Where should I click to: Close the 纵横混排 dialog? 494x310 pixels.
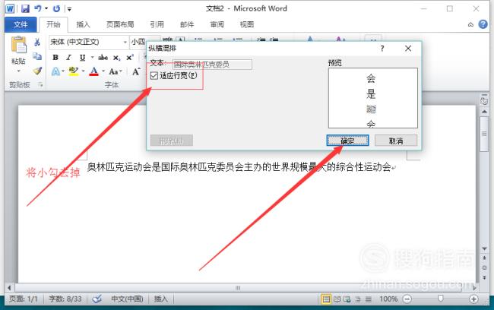point(408,49)
